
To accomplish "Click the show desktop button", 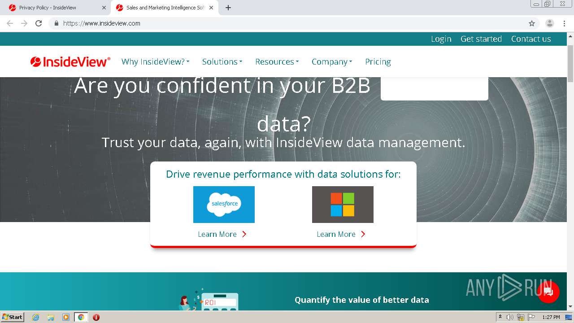I will 569,317.
